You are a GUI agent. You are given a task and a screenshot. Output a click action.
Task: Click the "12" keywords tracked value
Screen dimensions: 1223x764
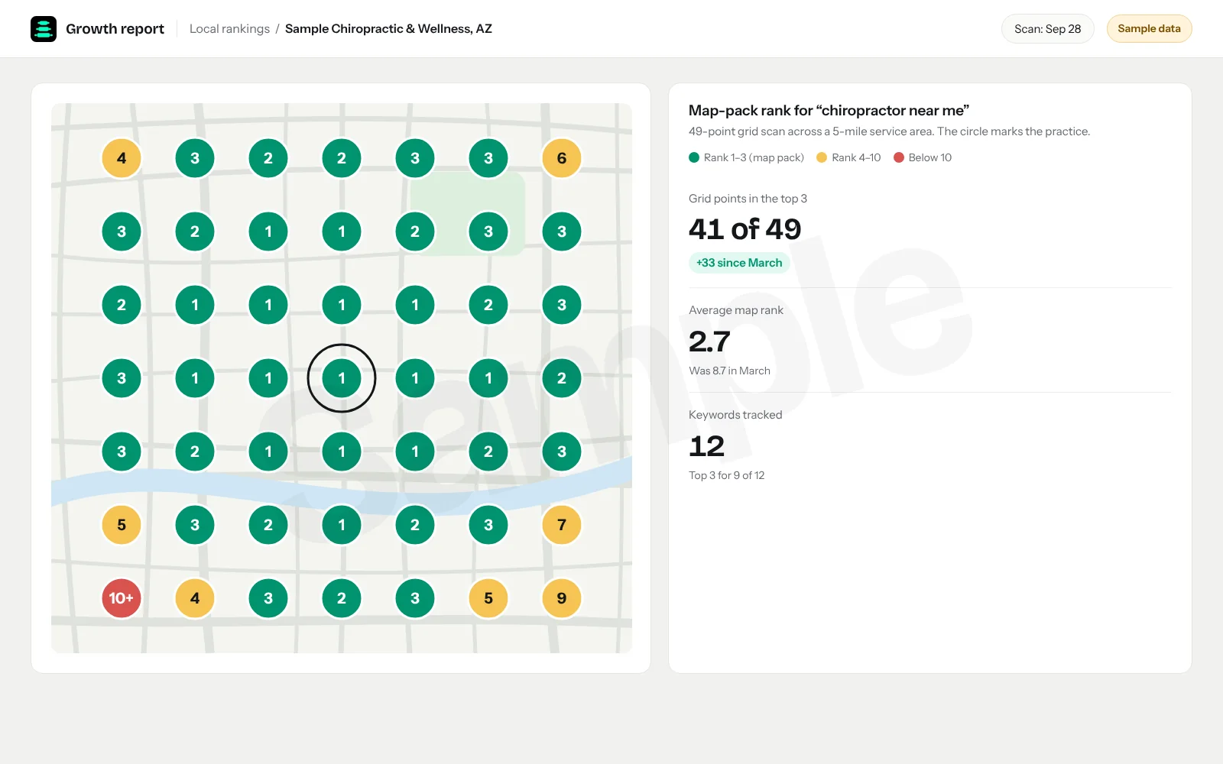(x=706, y=446)
